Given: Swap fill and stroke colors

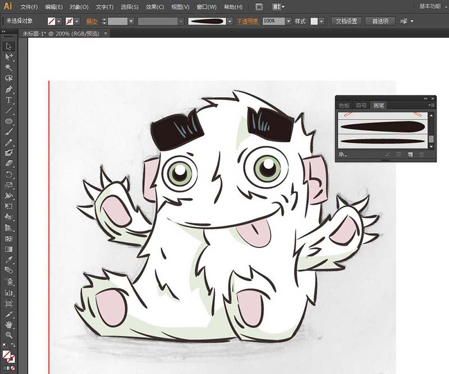Looking at the screenshot, I should tap(13, 345).
